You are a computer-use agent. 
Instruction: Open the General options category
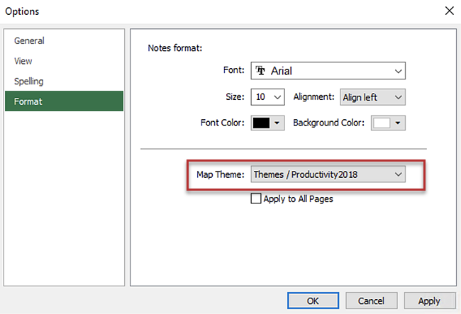point(64,40)
